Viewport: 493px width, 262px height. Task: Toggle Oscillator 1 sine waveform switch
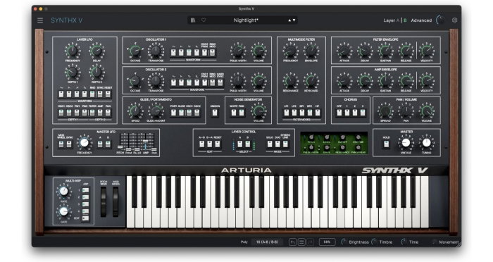173,53
